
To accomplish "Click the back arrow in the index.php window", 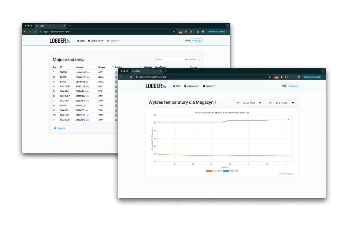I will [x=25, y=32].
